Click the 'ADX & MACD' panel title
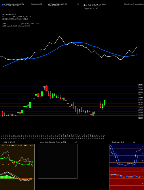144x190 pixels. tap(9, 142)
